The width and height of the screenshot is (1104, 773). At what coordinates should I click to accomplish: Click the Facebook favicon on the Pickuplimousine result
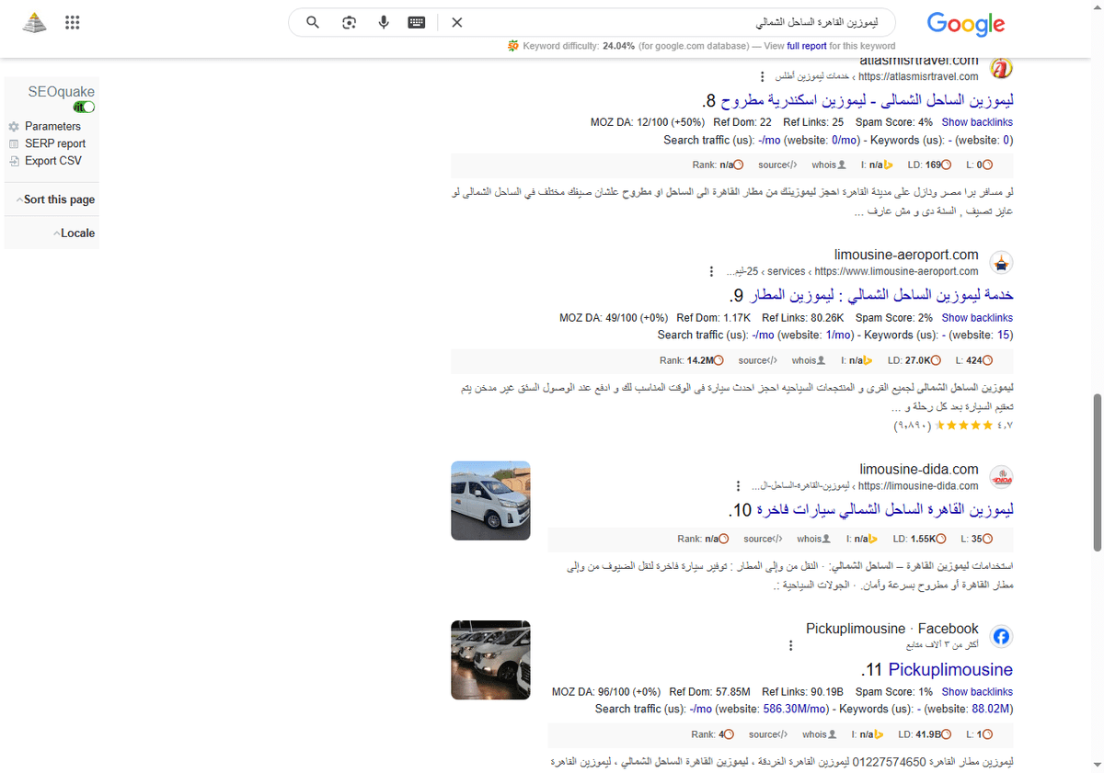(x=1001, y=635)
